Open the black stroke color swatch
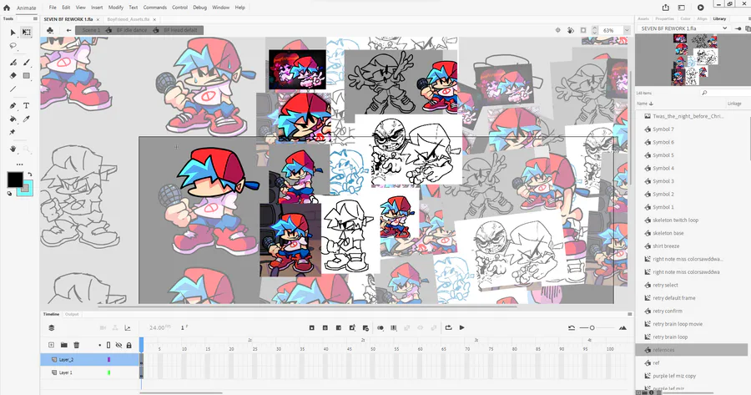751x395 pixels. pyautogui.click(x=15, y=180)
